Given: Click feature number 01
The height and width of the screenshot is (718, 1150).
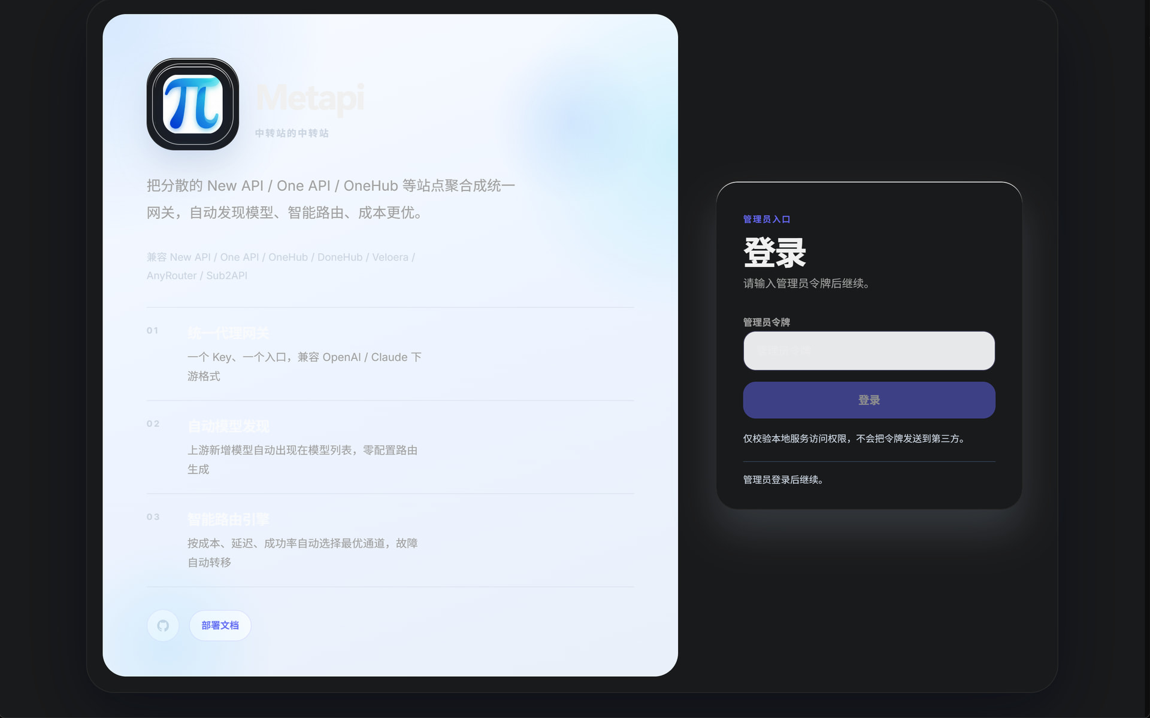Looking at the screenshot, I should 153,331.
